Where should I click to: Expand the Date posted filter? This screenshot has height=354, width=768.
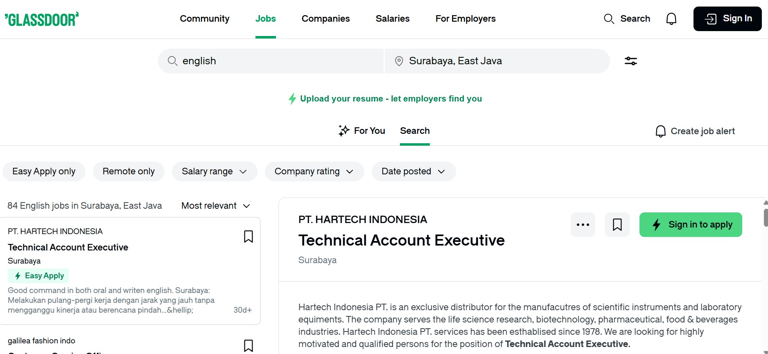click(x=413, y=171)
